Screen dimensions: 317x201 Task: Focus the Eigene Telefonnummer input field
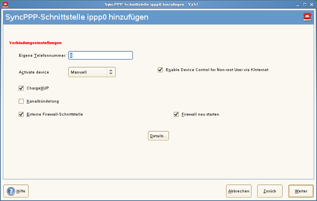pos(101,55)
